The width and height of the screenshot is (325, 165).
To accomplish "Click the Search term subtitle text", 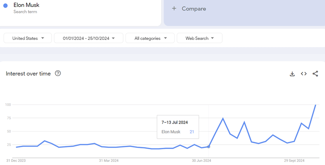I will pyautogui.click(x=25, y=12).
